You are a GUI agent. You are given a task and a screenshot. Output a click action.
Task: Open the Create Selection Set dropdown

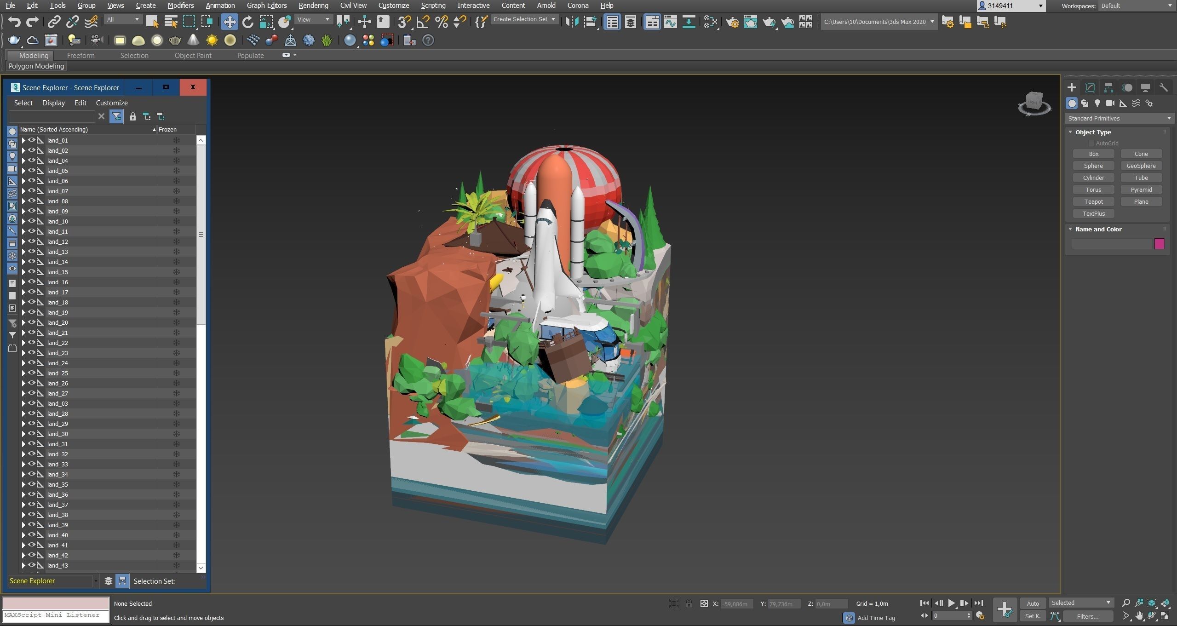(524, 19)
